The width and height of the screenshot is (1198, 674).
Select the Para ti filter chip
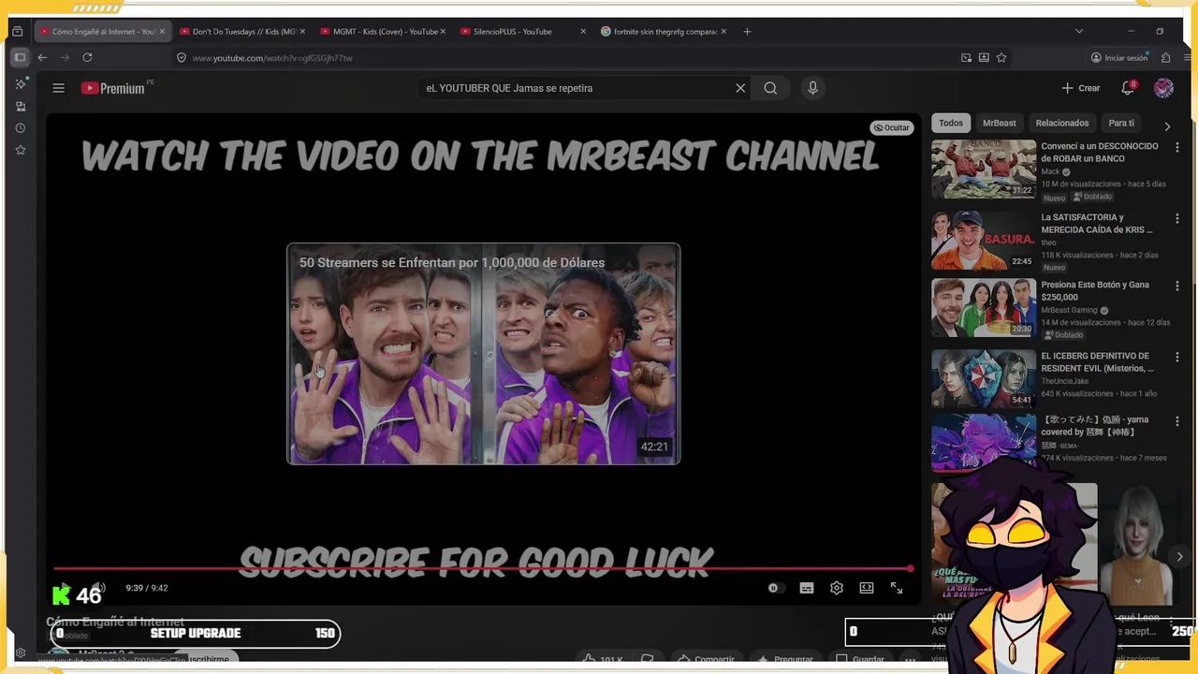(1121, 123)
